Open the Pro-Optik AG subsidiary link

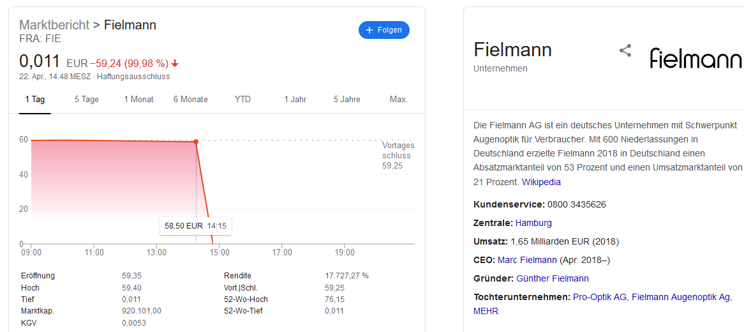600,297
